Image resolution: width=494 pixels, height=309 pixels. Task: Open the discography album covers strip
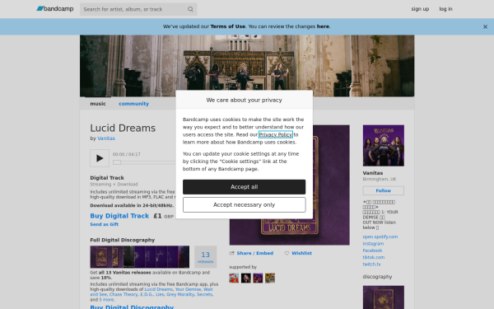140,257
